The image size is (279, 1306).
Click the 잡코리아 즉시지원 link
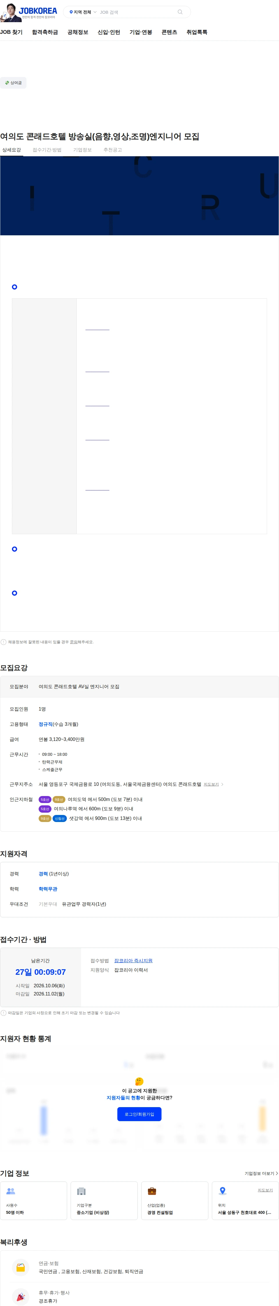pyautogui.click(x=133, y=961)
